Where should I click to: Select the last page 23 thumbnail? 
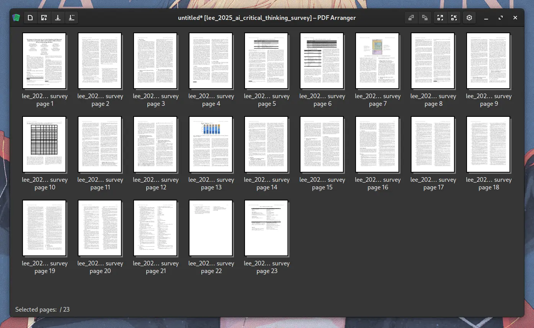click(266, 228)
